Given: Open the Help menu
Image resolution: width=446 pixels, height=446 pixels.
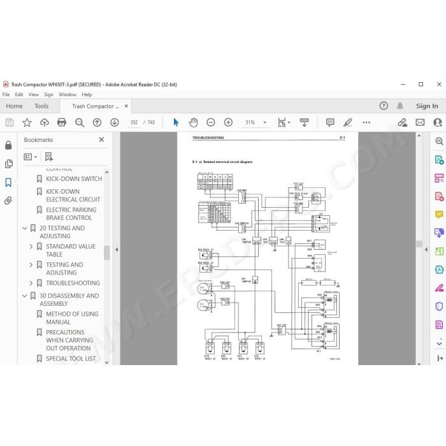Looking at the screenshot, I should 87,94.
